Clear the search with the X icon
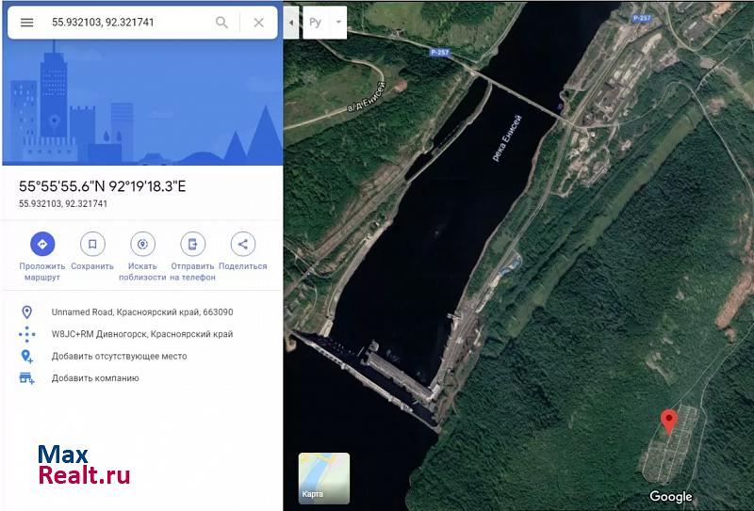 [259, 23]
